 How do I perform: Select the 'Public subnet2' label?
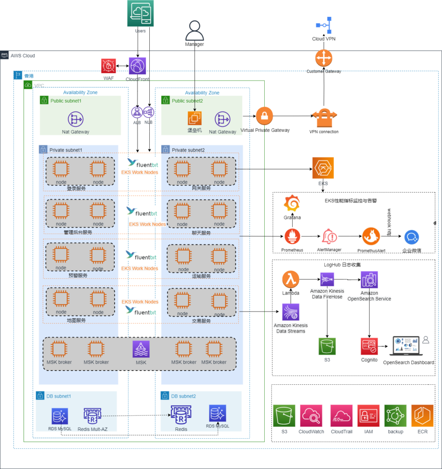(187, 101)
